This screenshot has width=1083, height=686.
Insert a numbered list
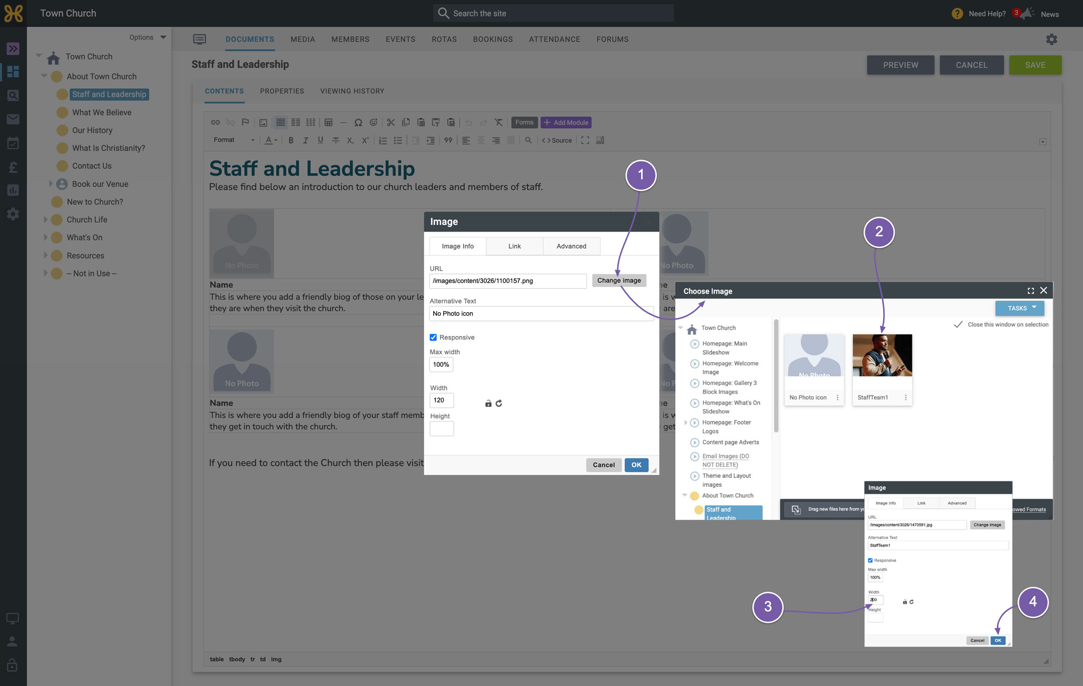383,140
